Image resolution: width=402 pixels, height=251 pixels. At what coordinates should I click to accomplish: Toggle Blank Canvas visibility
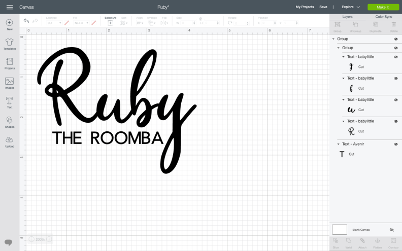point(391,230)
